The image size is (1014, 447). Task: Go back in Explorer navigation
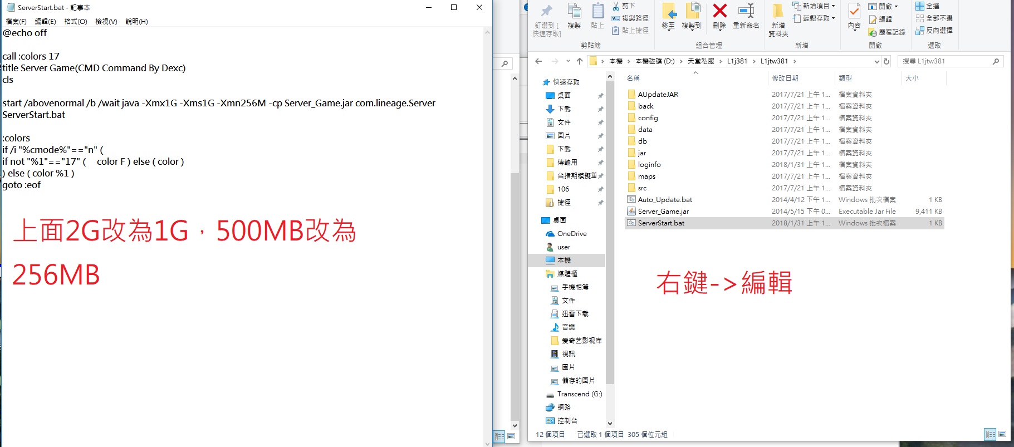pyautogui.click(x=538, y=61)
